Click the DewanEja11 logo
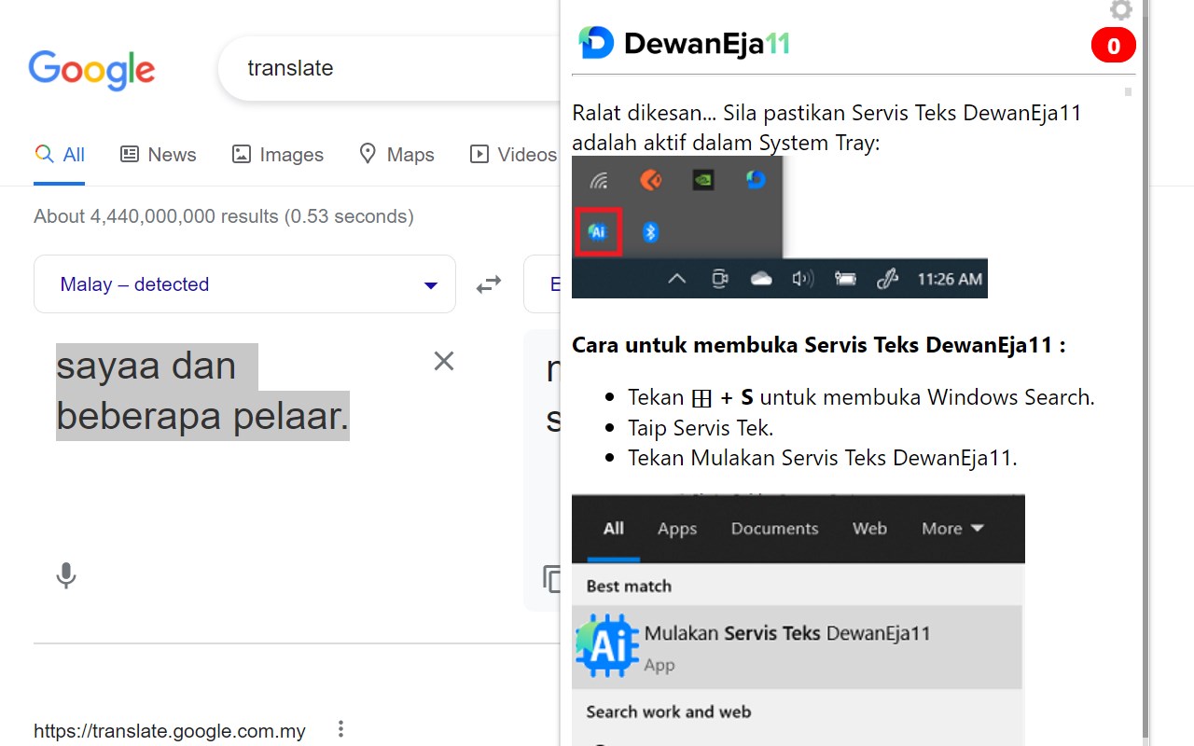The height and width of the screenshot is (746, 1194). (684, 43)
